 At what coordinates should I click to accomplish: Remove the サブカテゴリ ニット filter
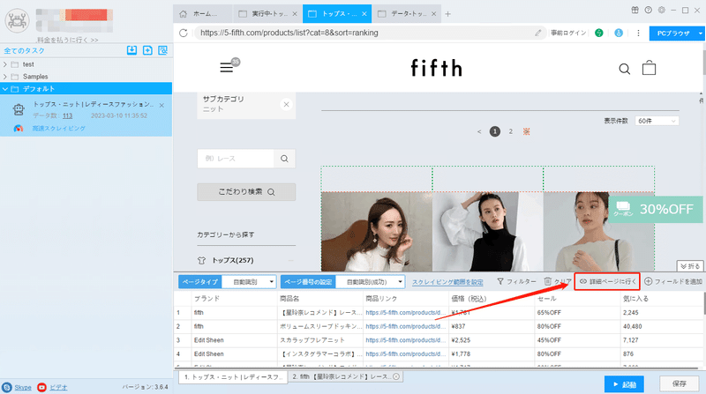286,104
